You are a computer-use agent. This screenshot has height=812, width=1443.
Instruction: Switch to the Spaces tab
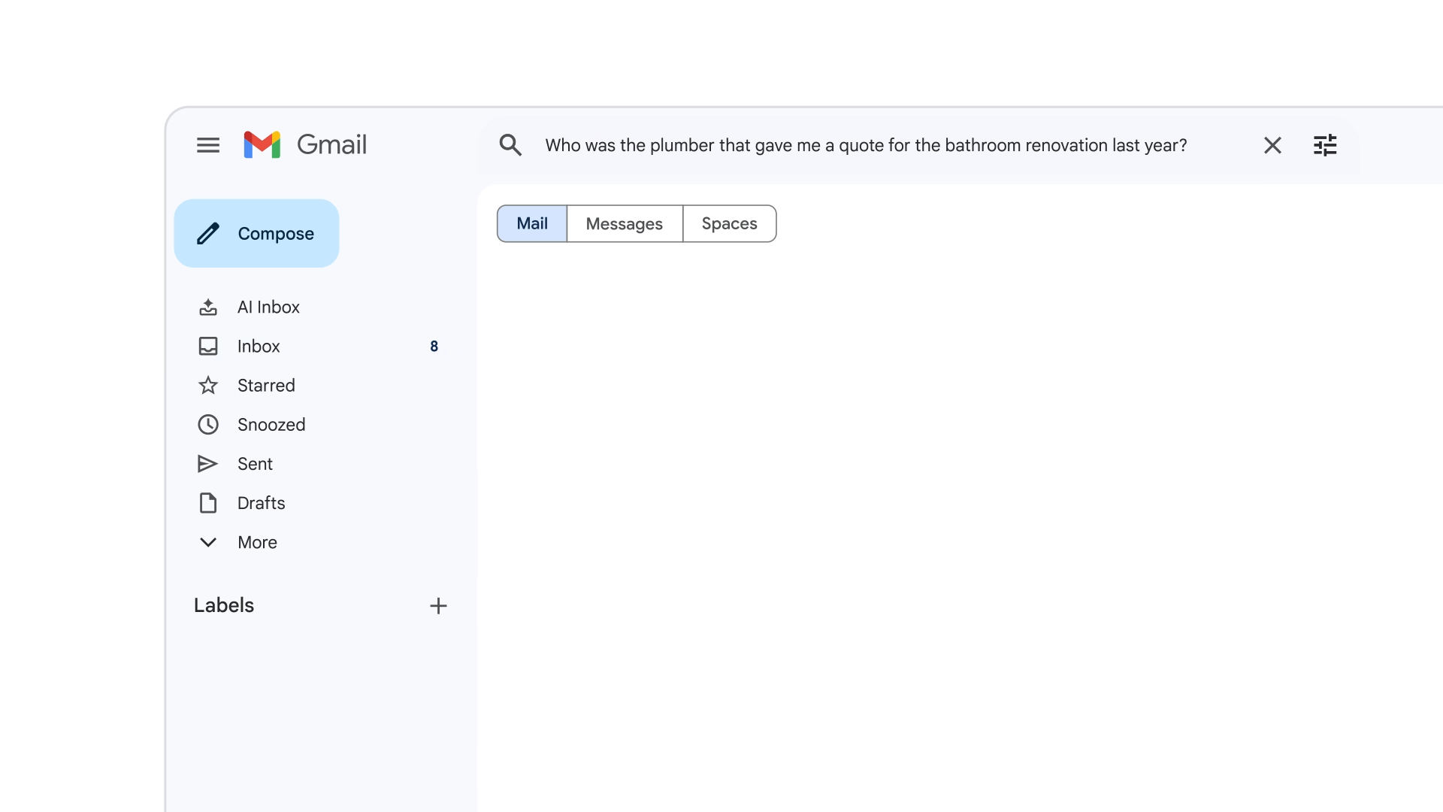tap(729, 223)
